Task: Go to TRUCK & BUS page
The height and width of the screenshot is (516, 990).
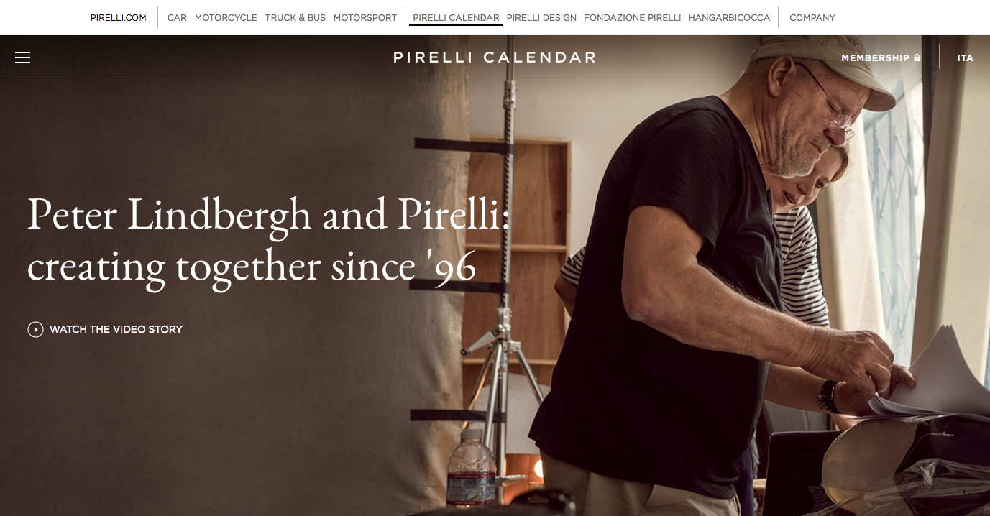Action: click(295, 17)
